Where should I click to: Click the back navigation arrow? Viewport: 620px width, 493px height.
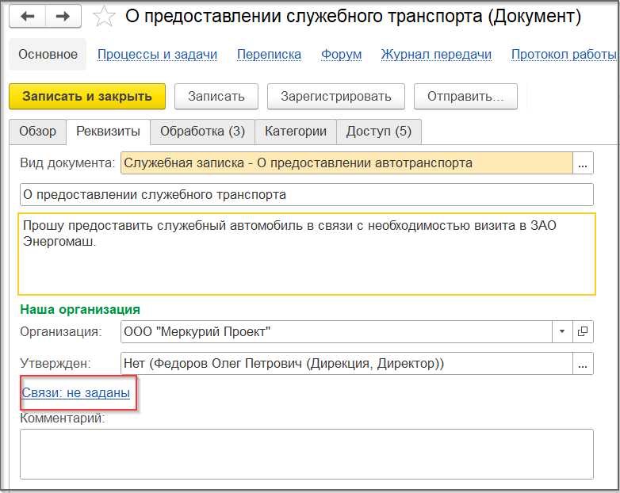point(28,16)
